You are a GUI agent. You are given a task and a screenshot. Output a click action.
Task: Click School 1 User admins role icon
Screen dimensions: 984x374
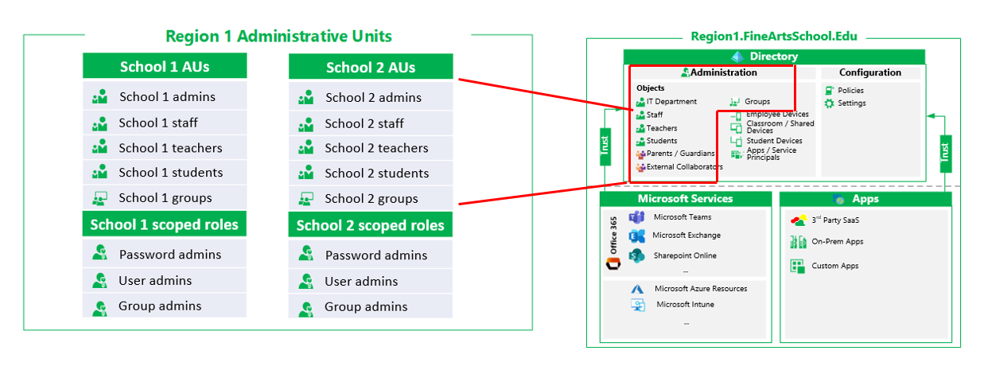tap(99, 281)
